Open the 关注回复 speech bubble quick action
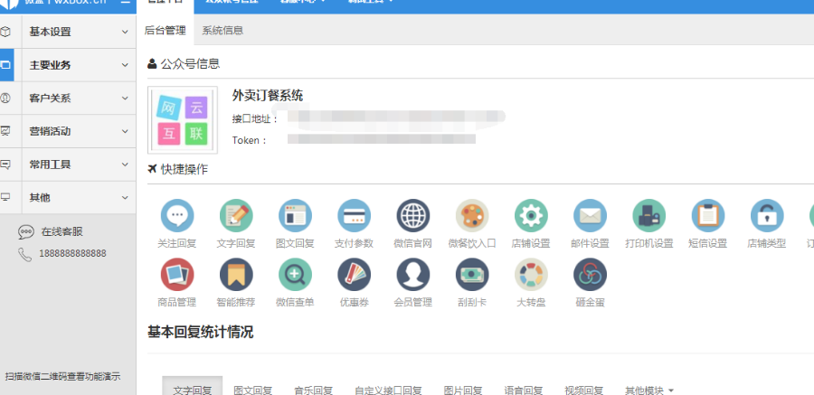Screen dimensions: 814x395 [177, 215]
